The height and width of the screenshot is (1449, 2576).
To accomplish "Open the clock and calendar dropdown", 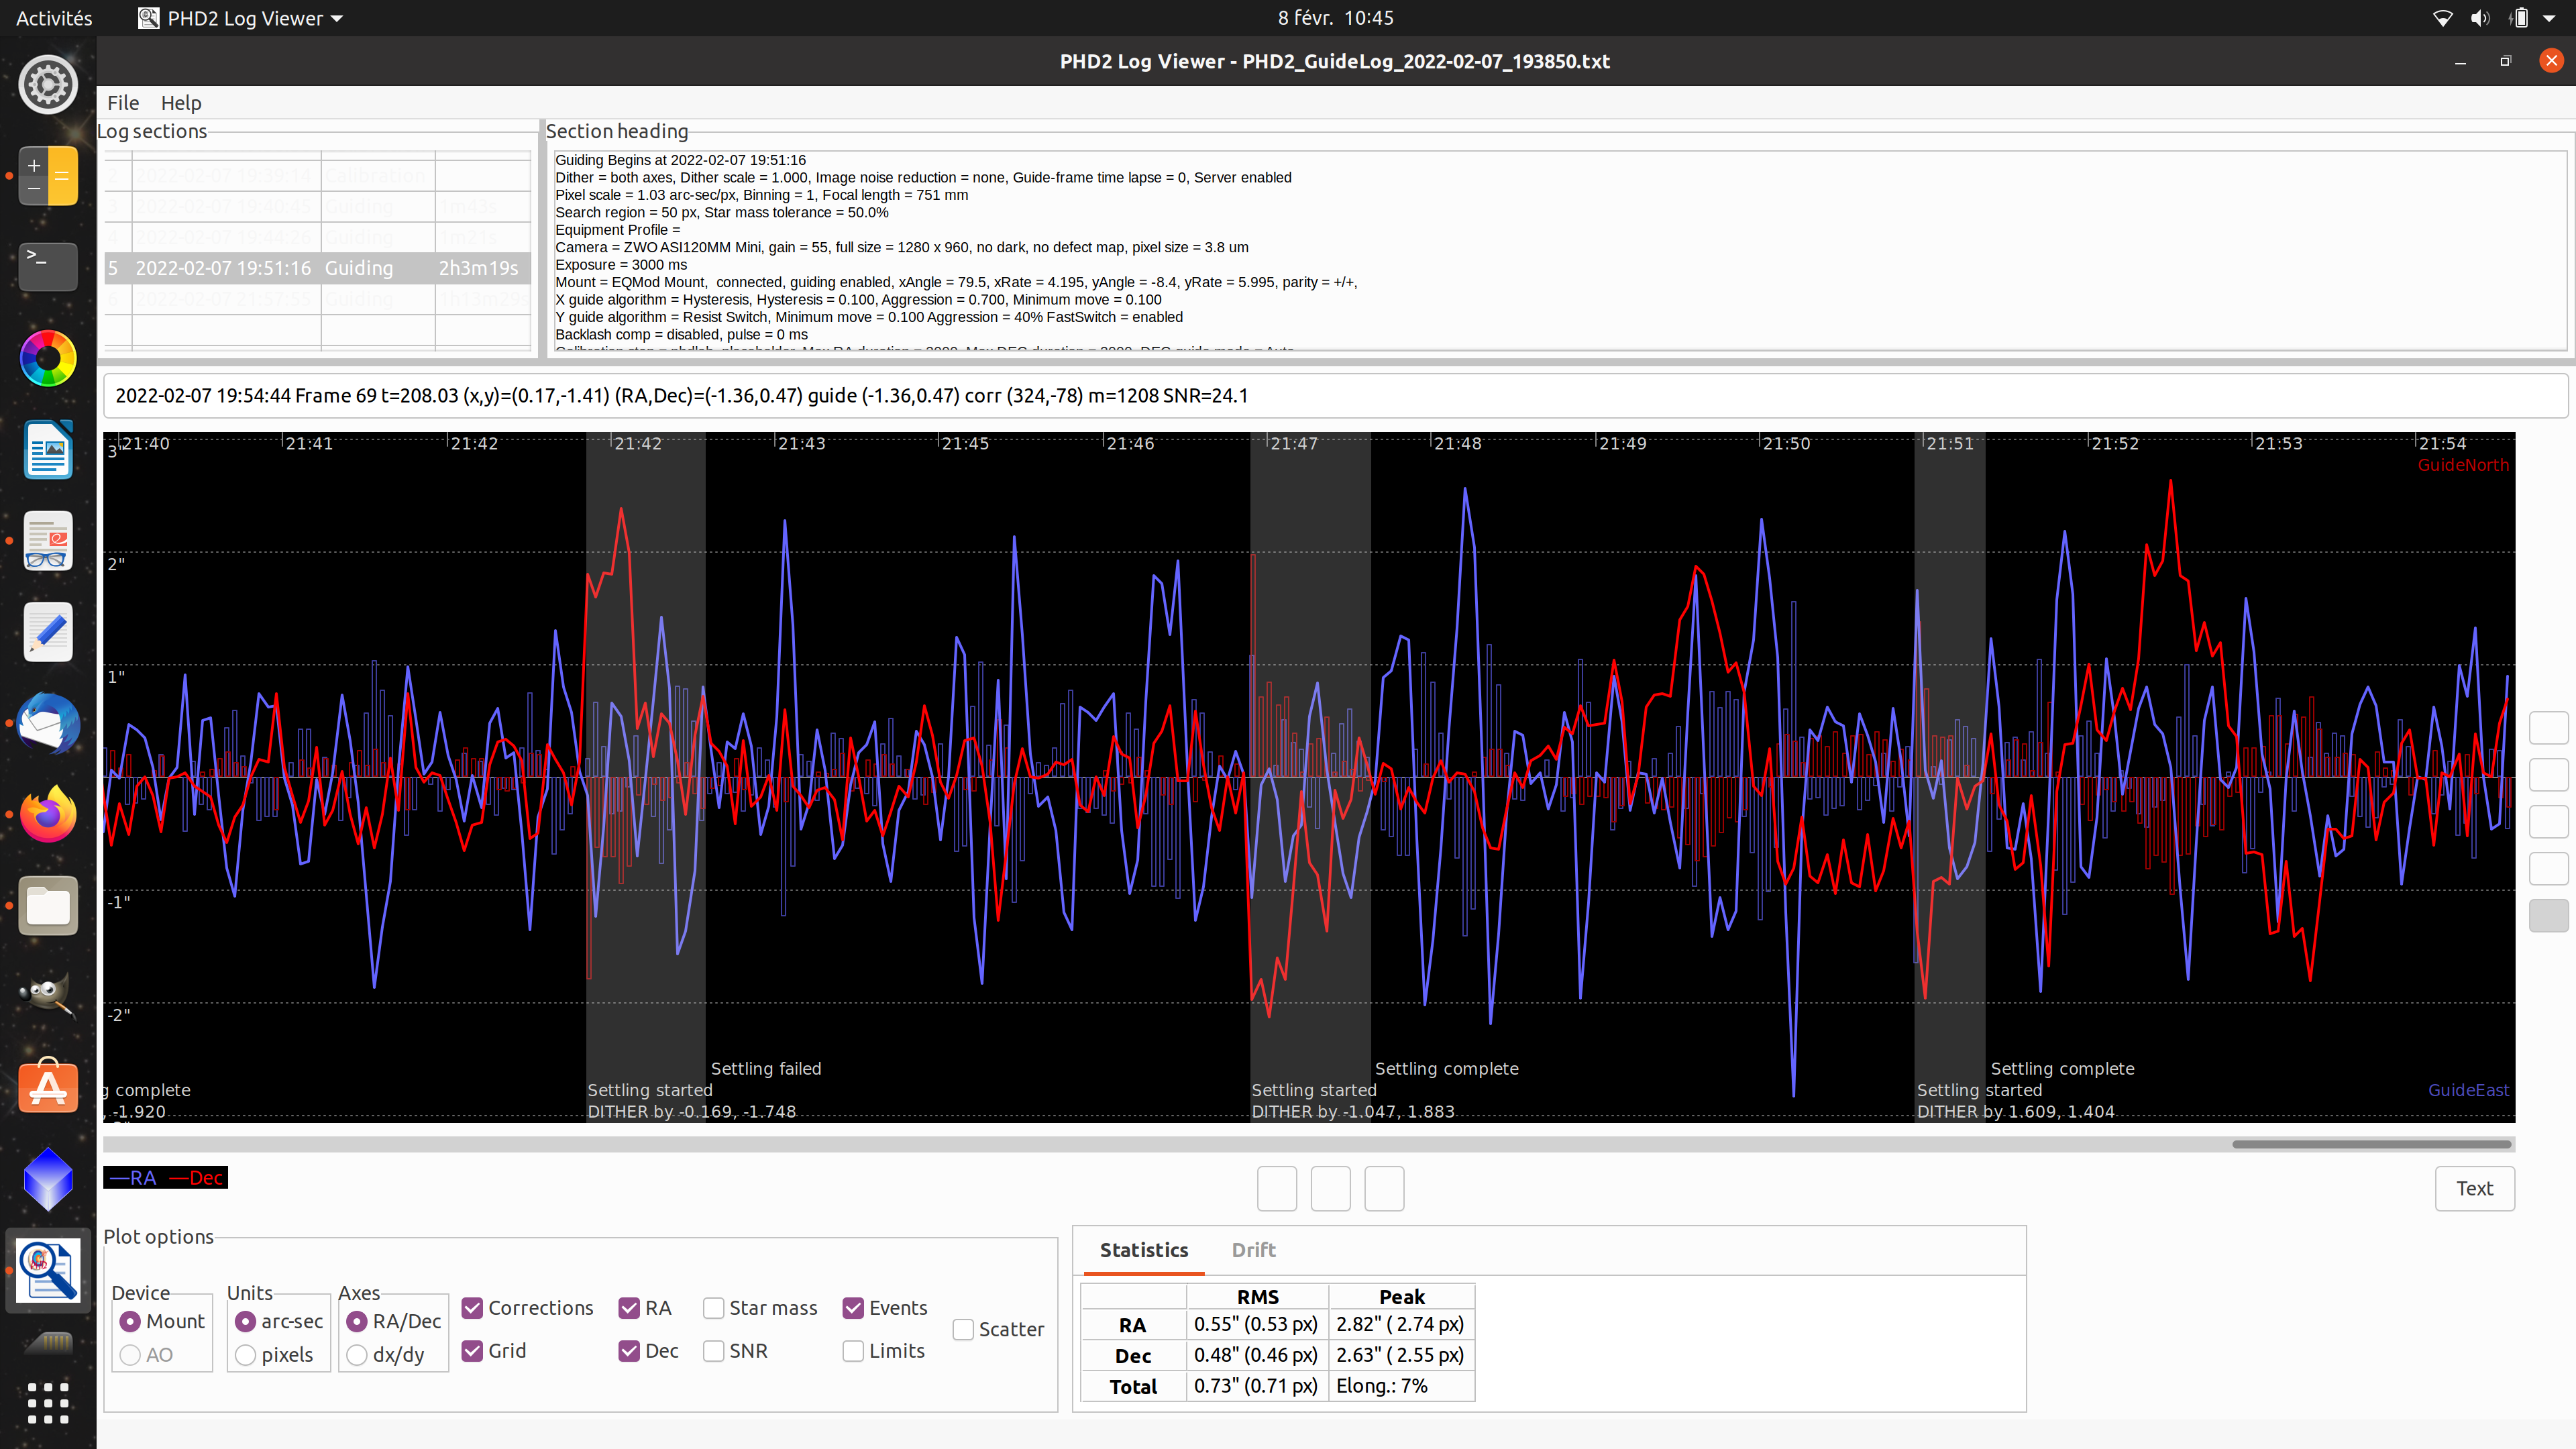I will 1335,18.
